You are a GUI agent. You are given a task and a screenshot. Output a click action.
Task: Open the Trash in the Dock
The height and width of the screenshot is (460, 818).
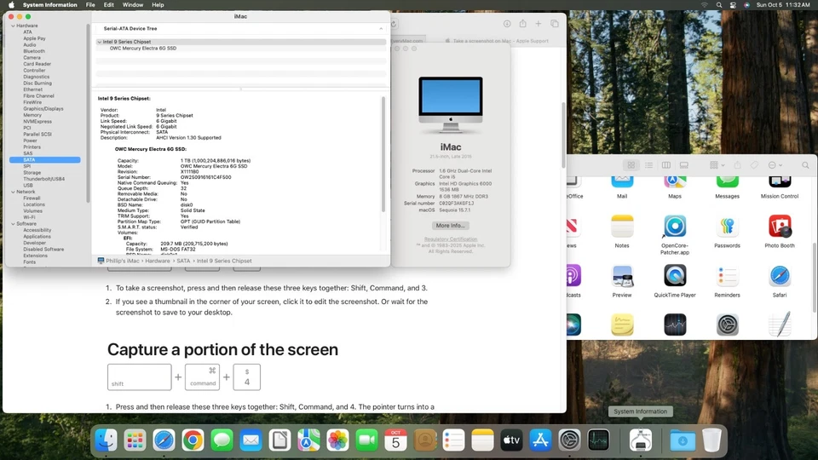coord(711,440)
